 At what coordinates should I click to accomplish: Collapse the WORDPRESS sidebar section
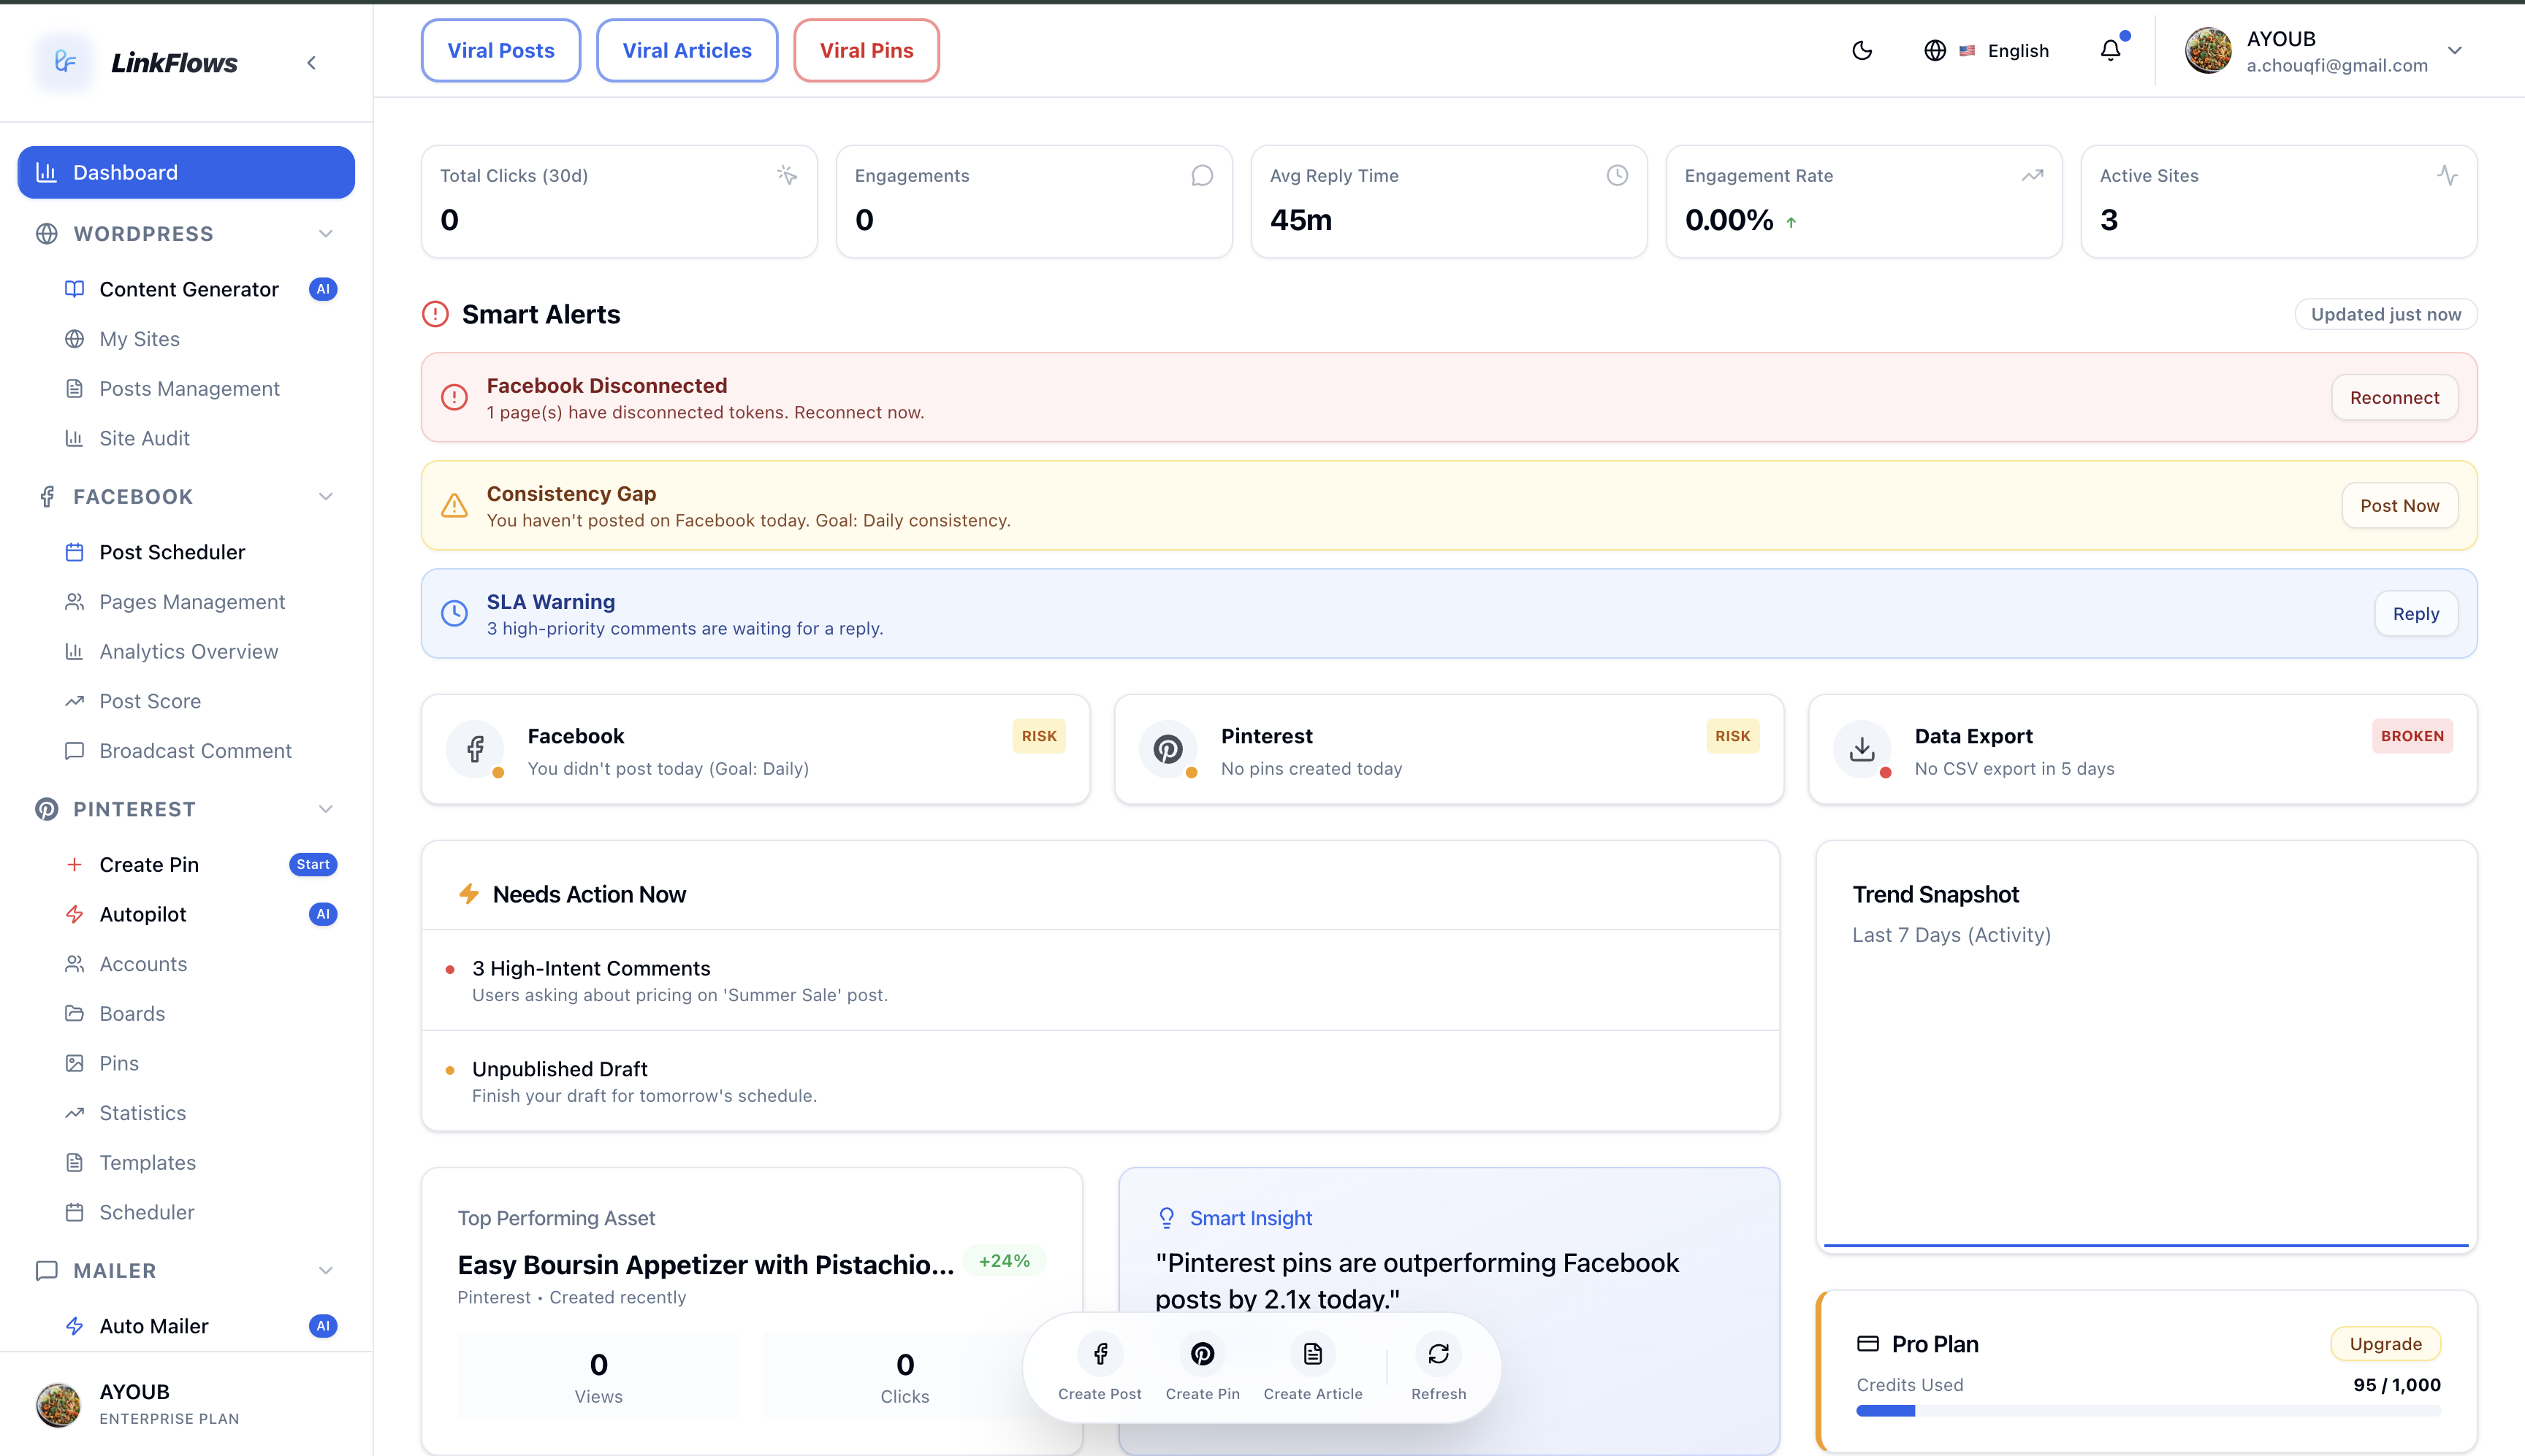(x=325, y=234)
